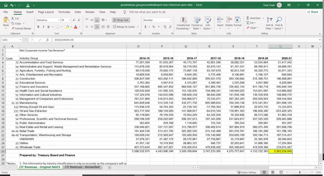The height and width of the screenshot is (176, 324).
Task: Toggle bold formatting
Action: point(38,27)
